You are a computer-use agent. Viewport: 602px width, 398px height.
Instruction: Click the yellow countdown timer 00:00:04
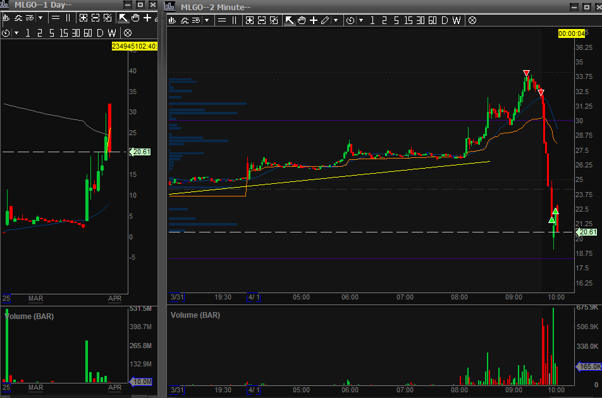pyautogui.click(x=572, y=33)
